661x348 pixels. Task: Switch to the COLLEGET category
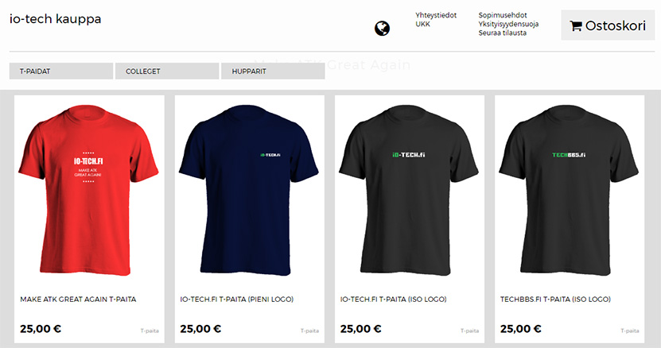point(167,72)
